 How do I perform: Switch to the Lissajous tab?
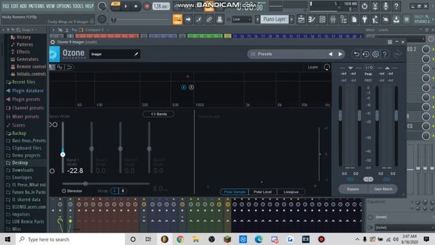(291, 192)
